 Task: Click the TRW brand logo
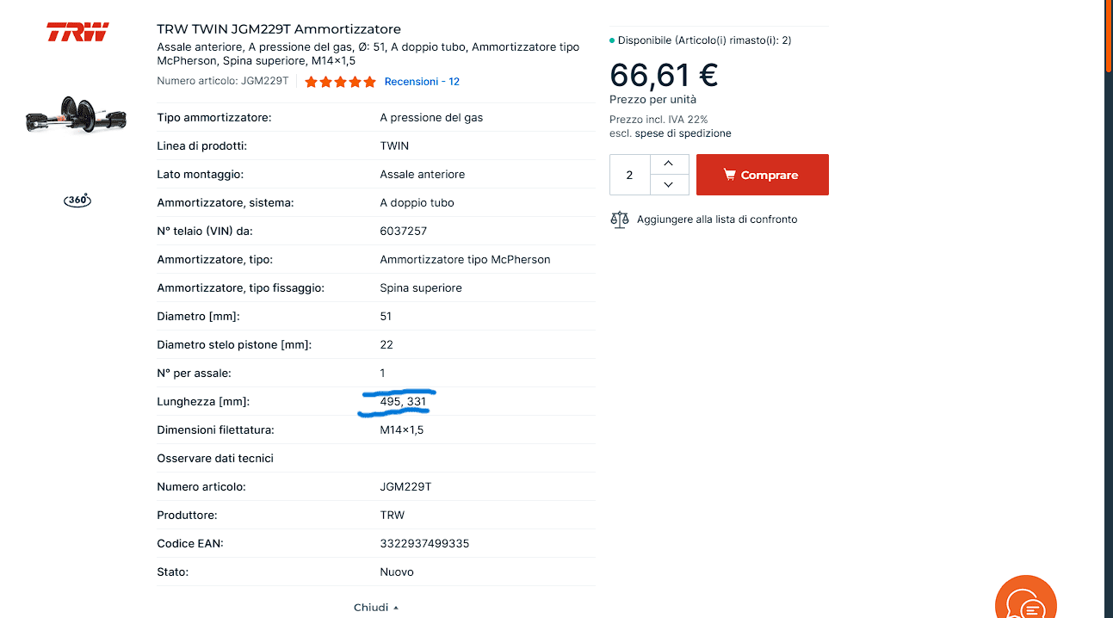[x=77, y=33]
